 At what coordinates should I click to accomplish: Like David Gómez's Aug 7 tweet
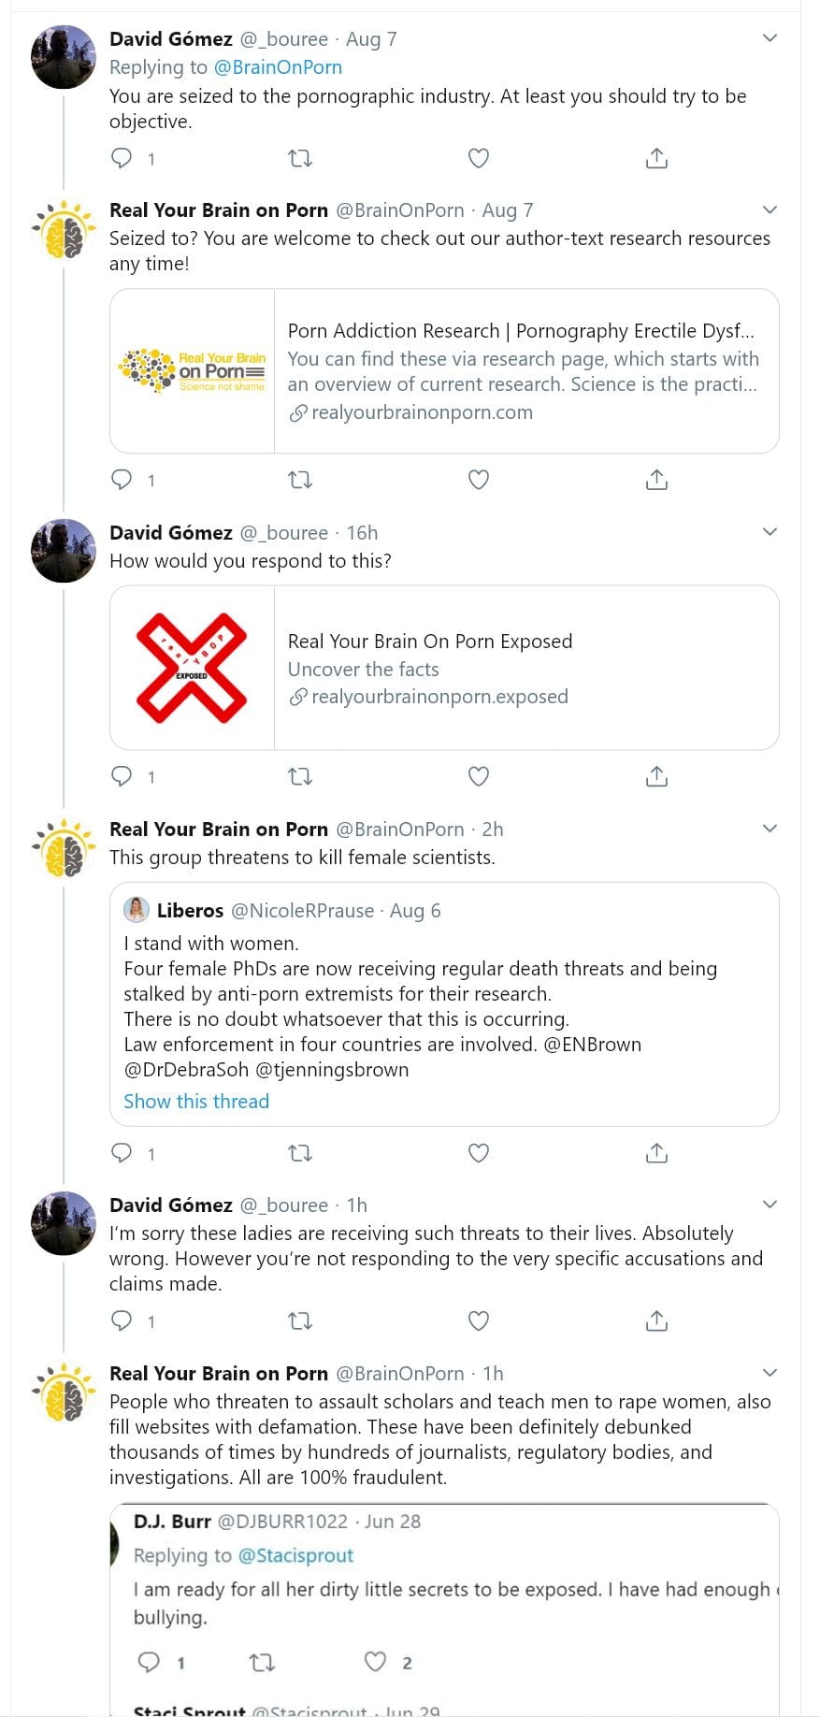coord(479,158)
